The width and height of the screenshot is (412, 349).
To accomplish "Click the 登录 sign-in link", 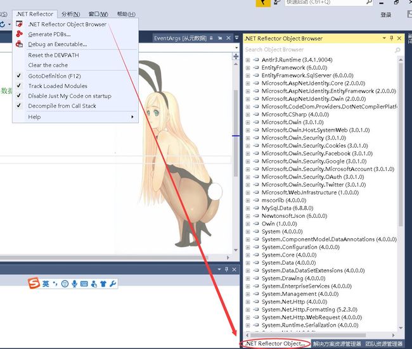I will tap(386, 15).
